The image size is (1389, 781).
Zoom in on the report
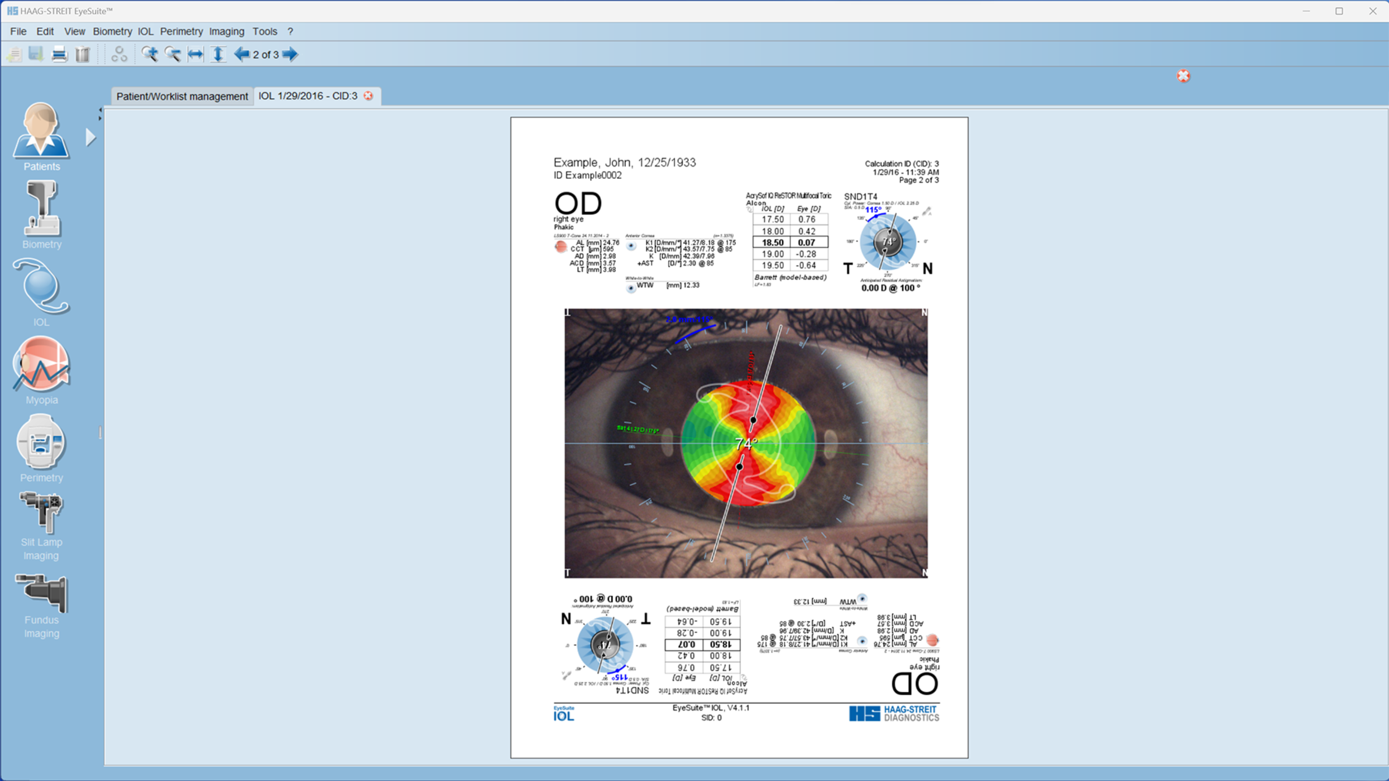click(150, 54)
